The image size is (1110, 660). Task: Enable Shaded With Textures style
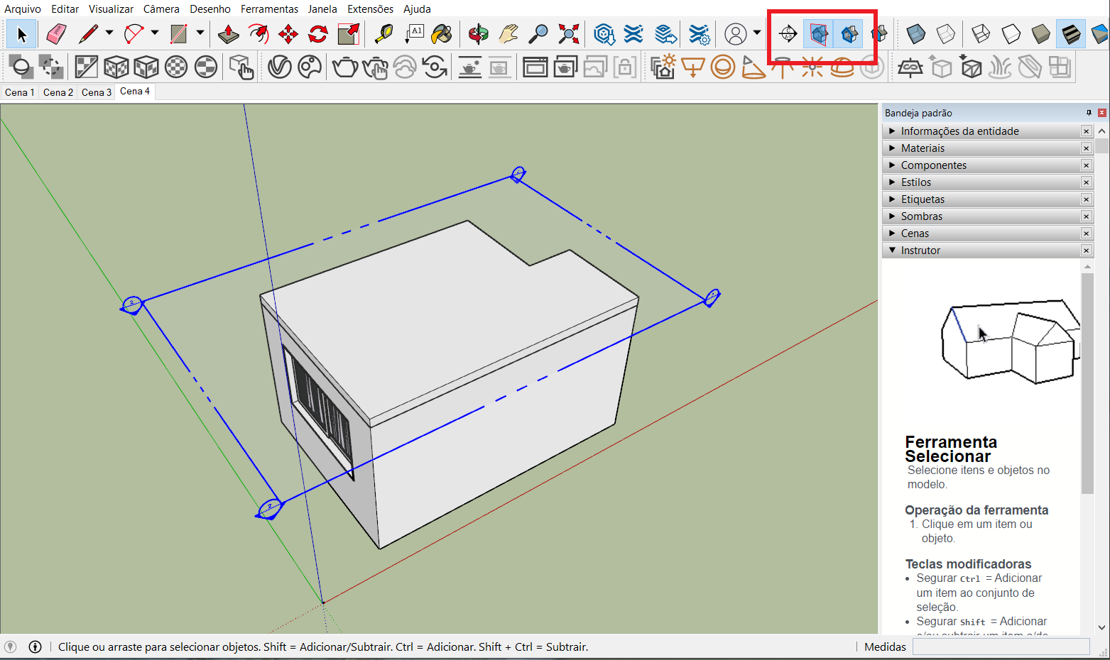point(1071,34)
